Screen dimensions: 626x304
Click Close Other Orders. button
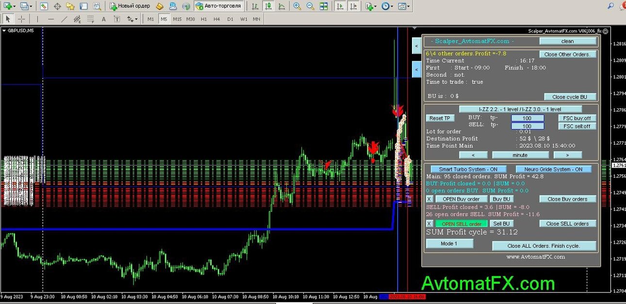tap(567, 54)
